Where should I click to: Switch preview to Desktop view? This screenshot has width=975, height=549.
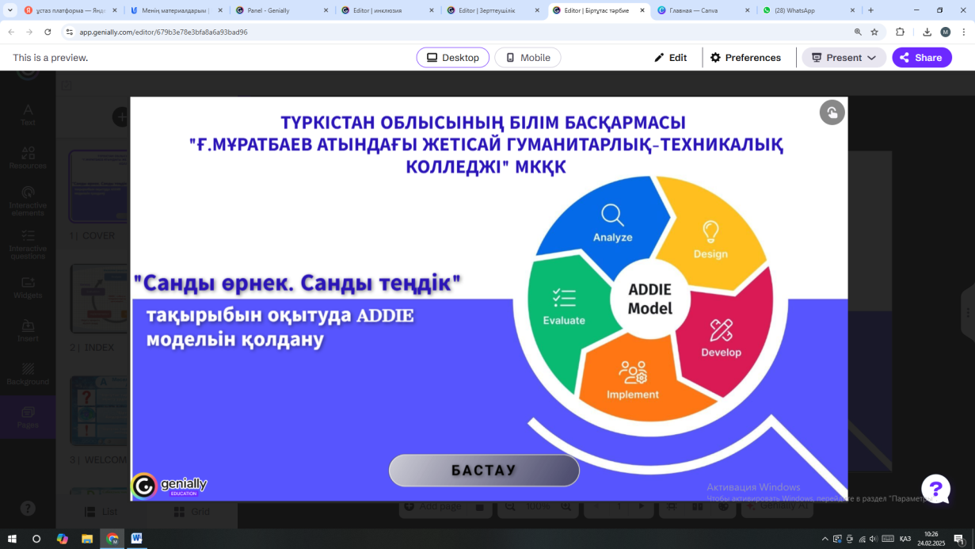pos(452,58)
